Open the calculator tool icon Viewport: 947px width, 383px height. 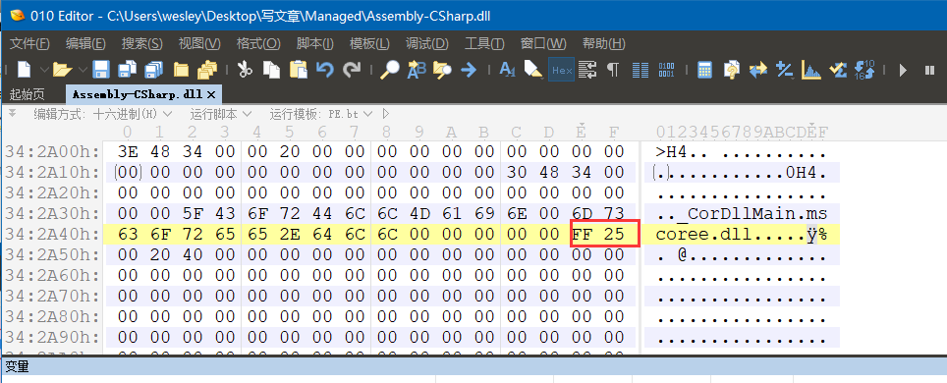click(703, 70)
